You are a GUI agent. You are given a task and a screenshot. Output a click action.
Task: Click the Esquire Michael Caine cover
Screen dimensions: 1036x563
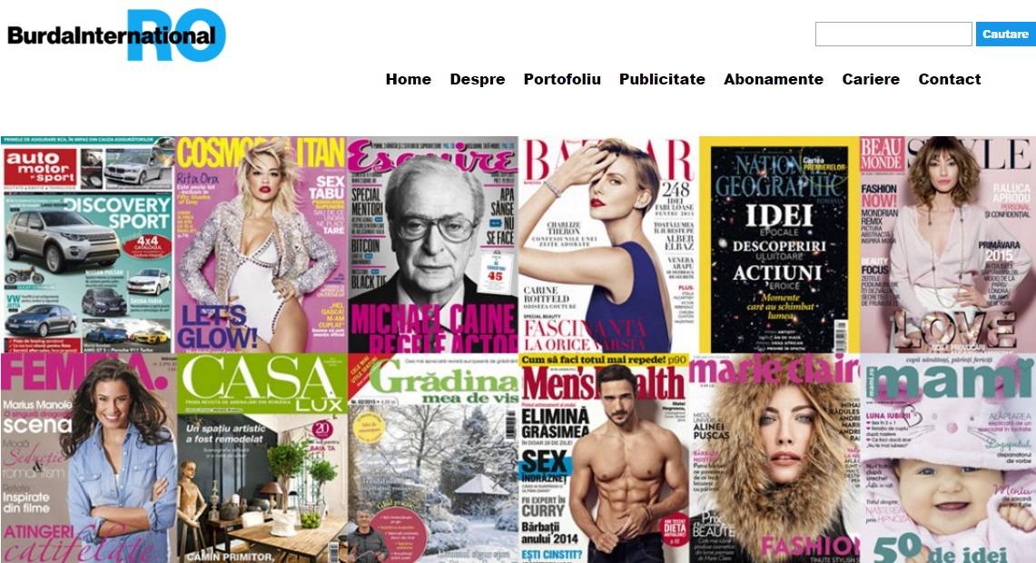[433, 244]
